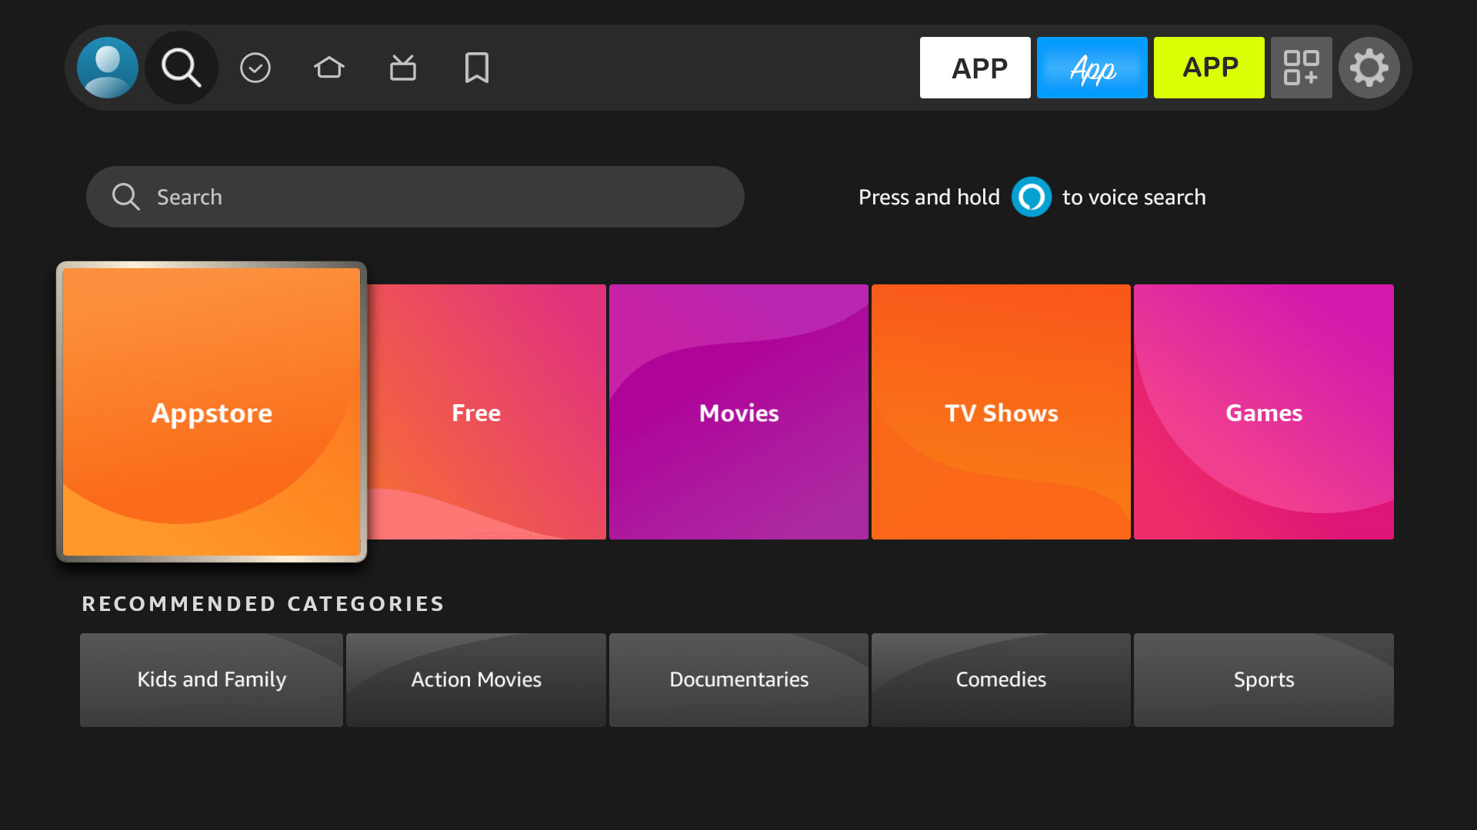1477x830 pixels.
Task: Open the Settings gear icon
Action: coord(1369,68)
